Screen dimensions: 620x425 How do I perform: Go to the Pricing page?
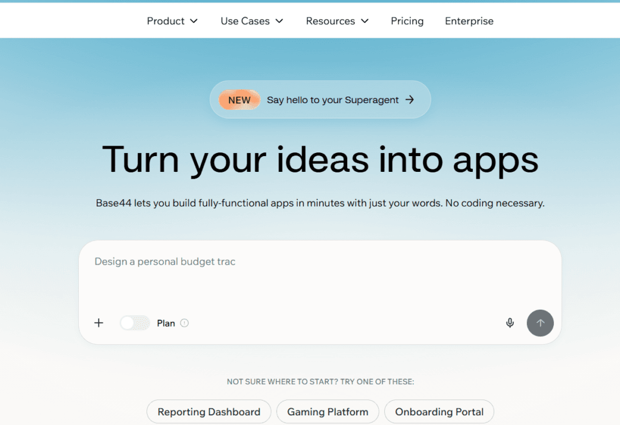coord(407,21)
